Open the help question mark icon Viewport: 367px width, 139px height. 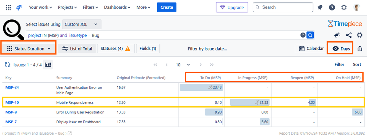332,7
